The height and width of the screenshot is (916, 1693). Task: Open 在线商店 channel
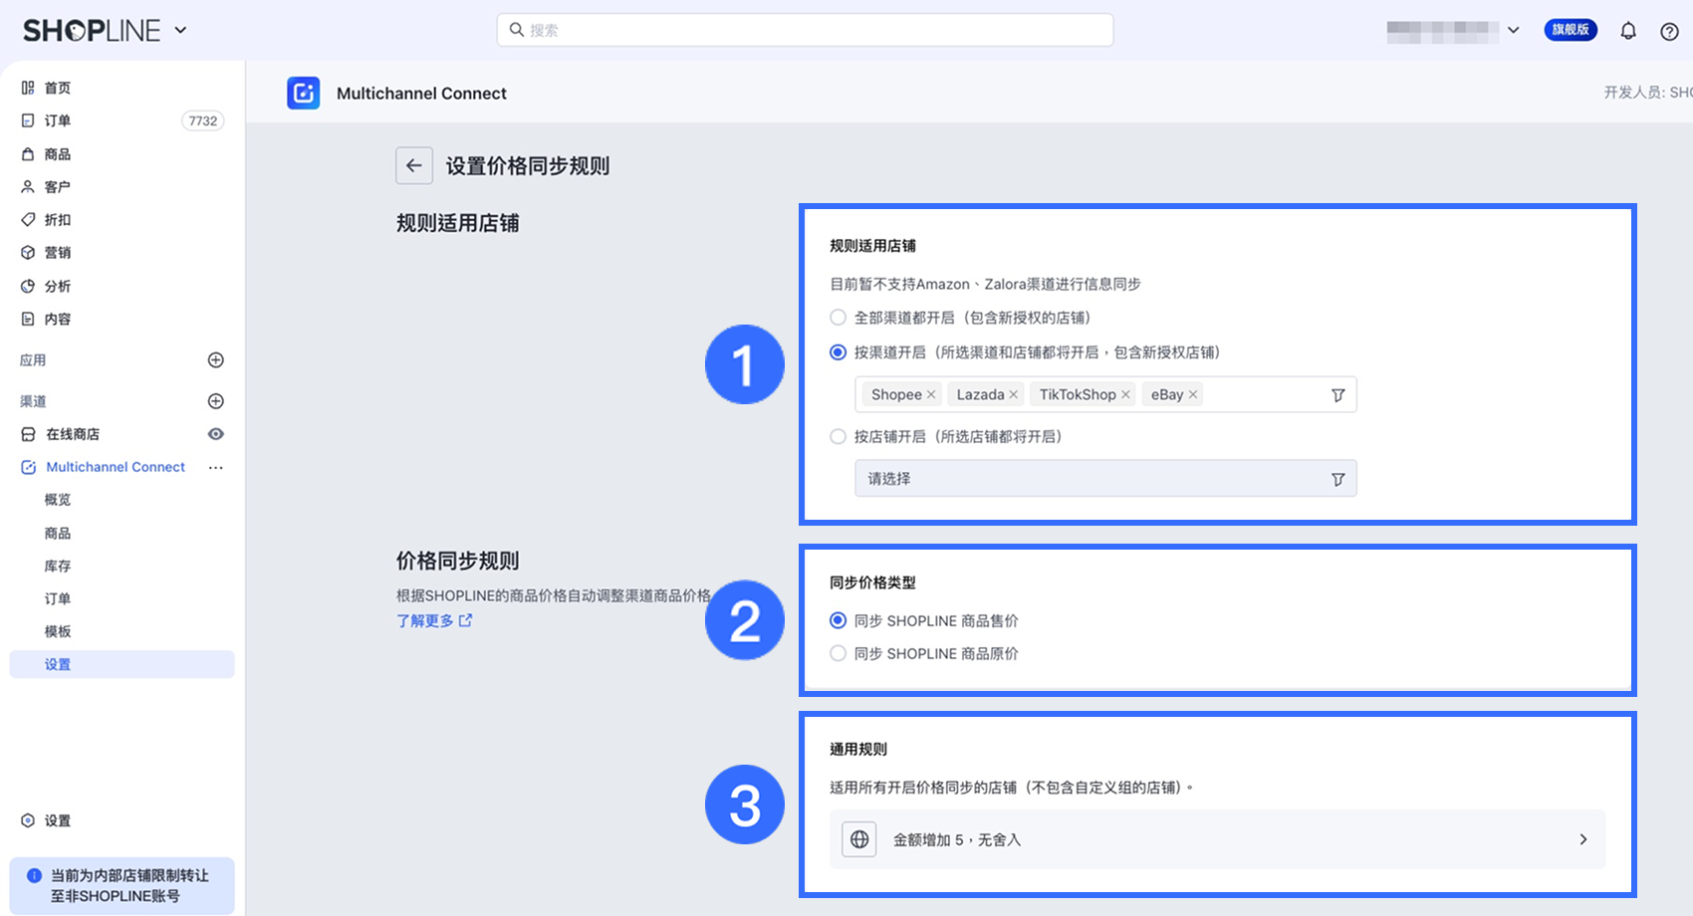pos(73,434)
